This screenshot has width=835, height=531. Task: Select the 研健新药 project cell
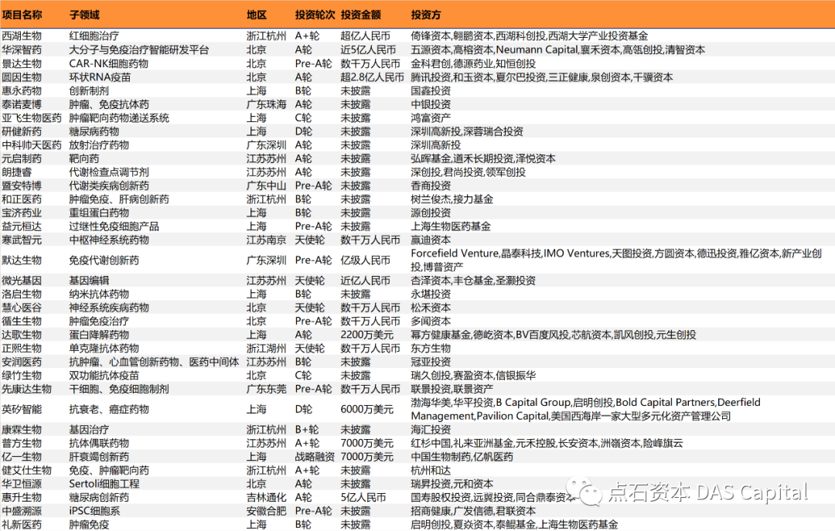[x=22, y=131]
